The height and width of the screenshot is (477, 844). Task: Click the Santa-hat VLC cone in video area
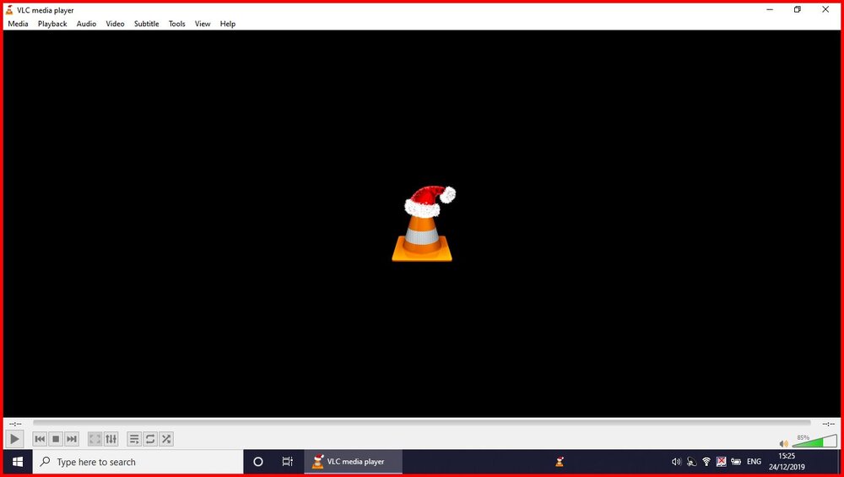point(424,224)
